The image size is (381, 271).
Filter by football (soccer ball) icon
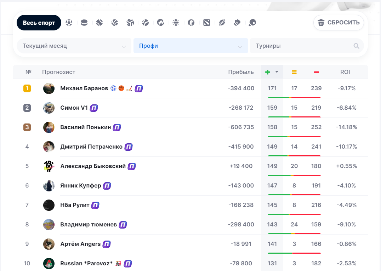tap(69, 23)
